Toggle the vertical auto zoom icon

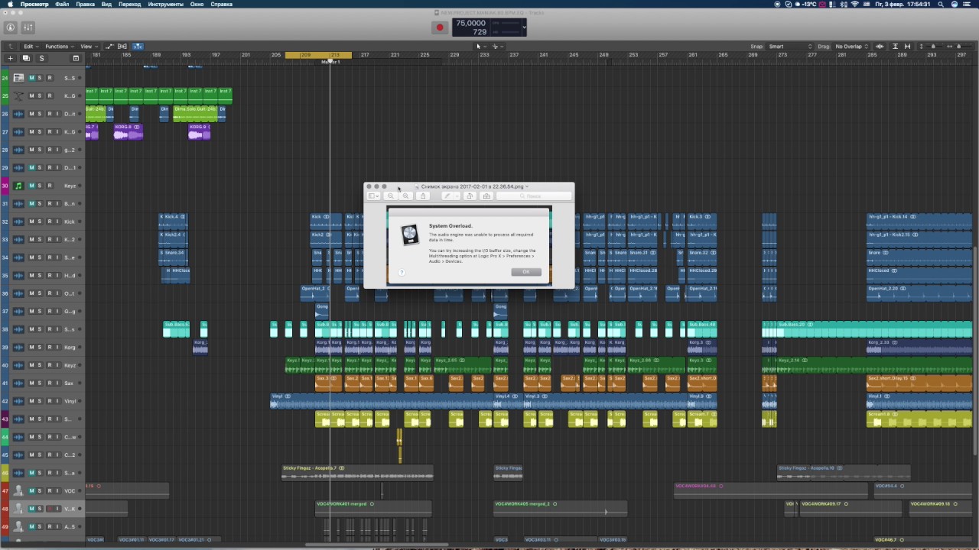pyautogui.click(x=896, y=47)
